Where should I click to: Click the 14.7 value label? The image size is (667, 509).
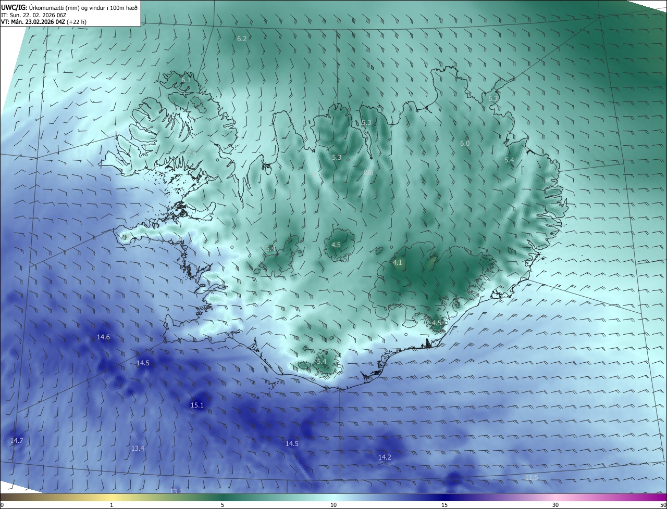[x=17, y=440]
